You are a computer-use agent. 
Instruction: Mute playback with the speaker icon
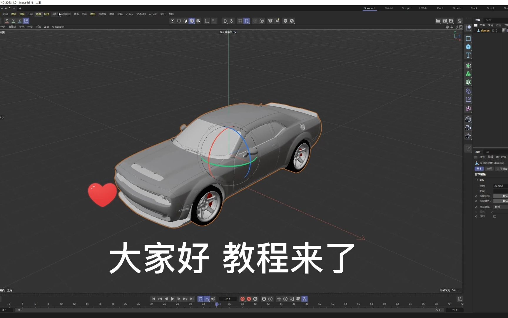click(x=213, y=299)
